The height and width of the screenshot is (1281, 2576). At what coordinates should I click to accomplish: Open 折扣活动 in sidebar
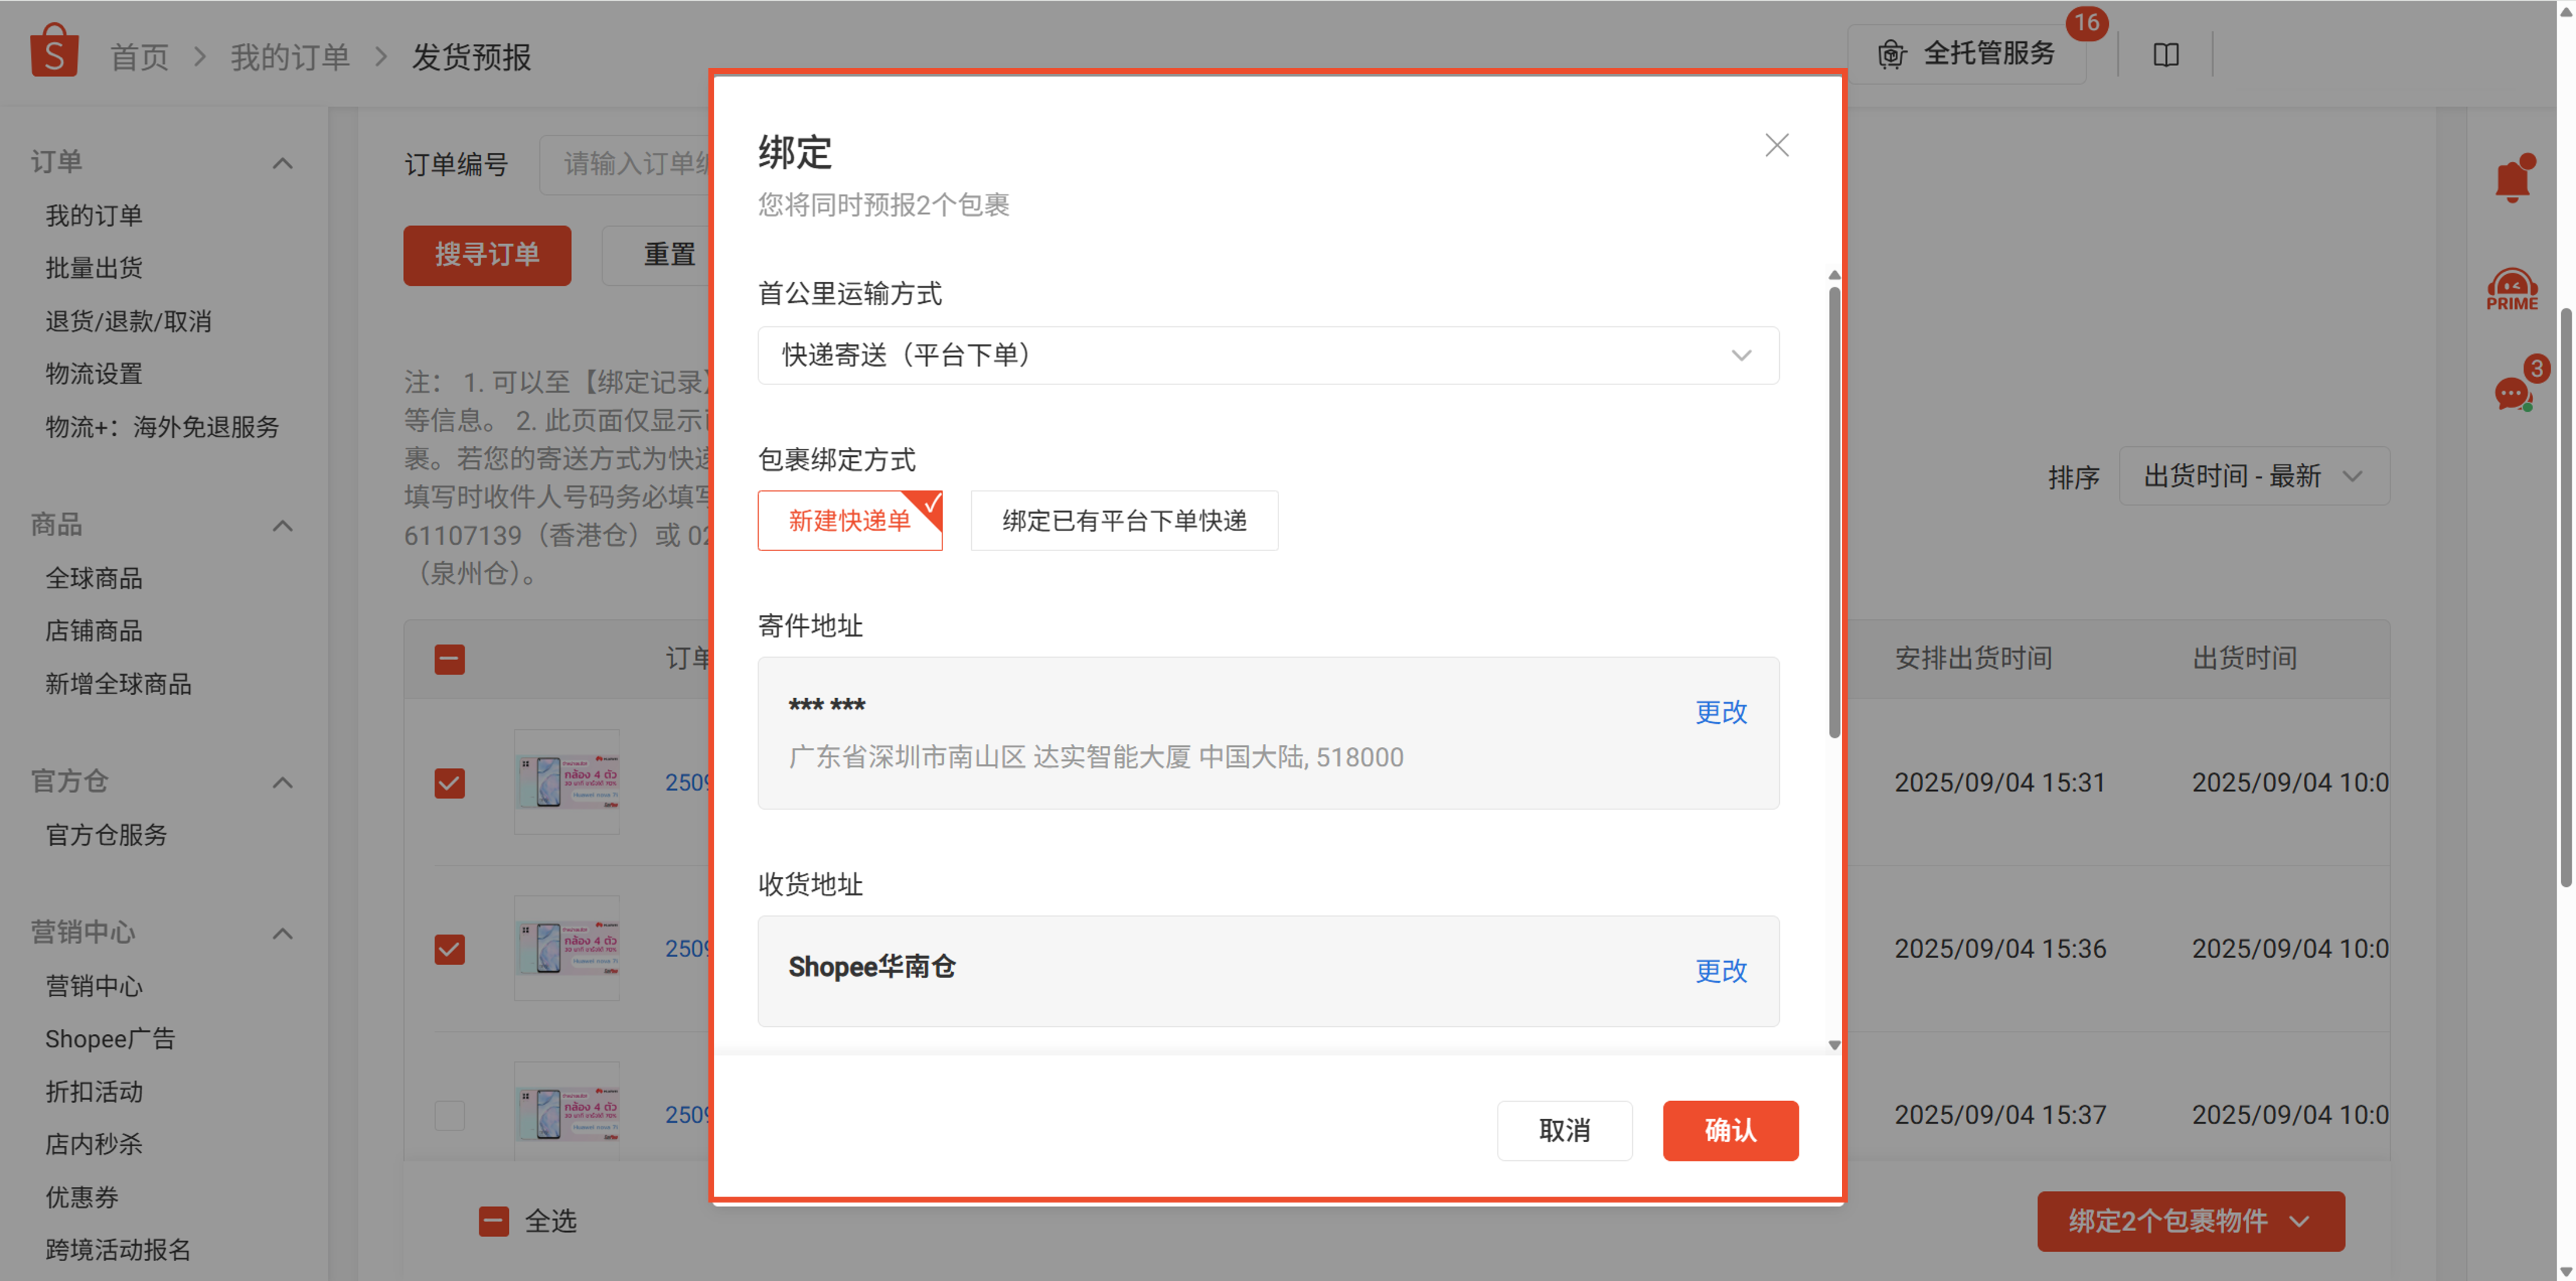coord(94,1092)
